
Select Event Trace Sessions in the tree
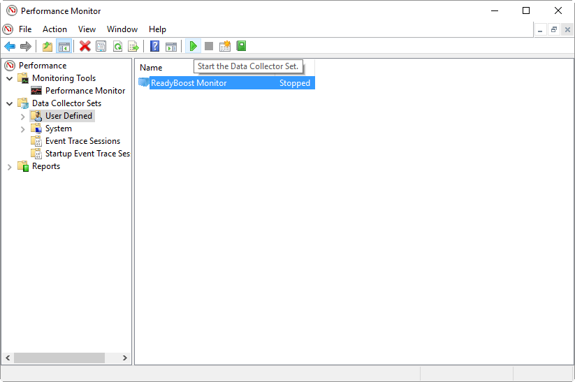(82, 141)
